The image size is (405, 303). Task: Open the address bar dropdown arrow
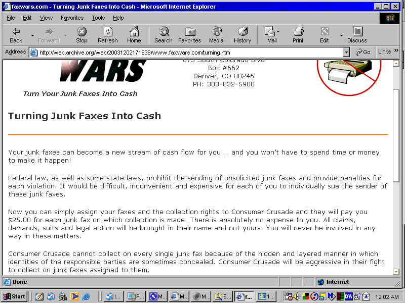346,53
